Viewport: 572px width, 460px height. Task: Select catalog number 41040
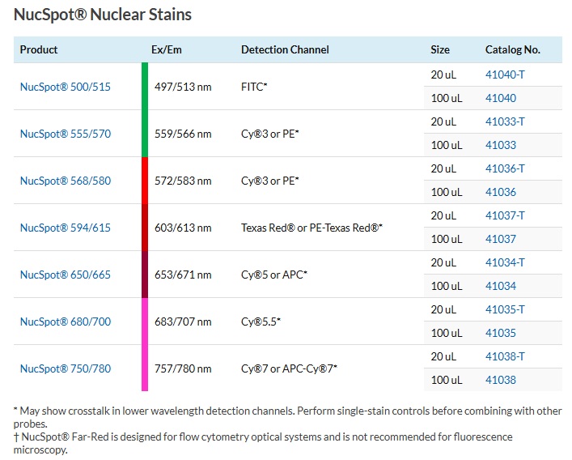coord(501,98)
